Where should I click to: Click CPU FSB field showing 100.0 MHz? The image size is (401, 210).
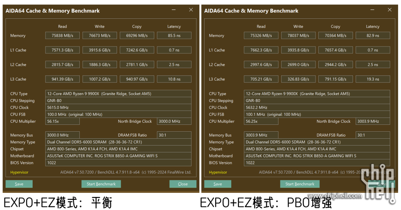118,114
